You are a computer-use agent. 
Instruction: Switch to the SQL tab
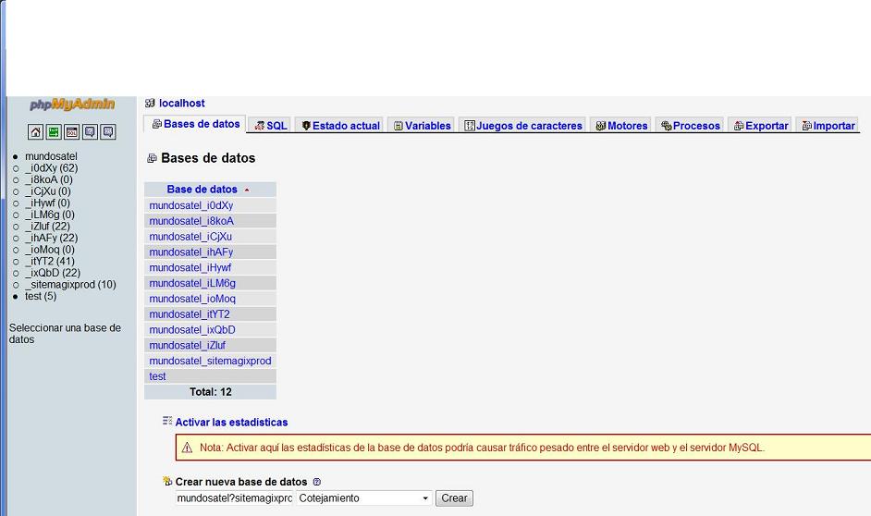pyautogui.click(x=271, y=126)
